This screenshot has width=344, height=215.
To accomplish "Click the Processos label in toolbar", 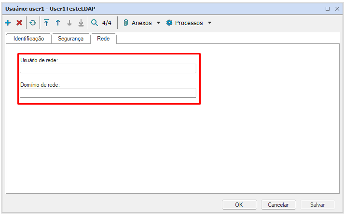I will point(189,23).
